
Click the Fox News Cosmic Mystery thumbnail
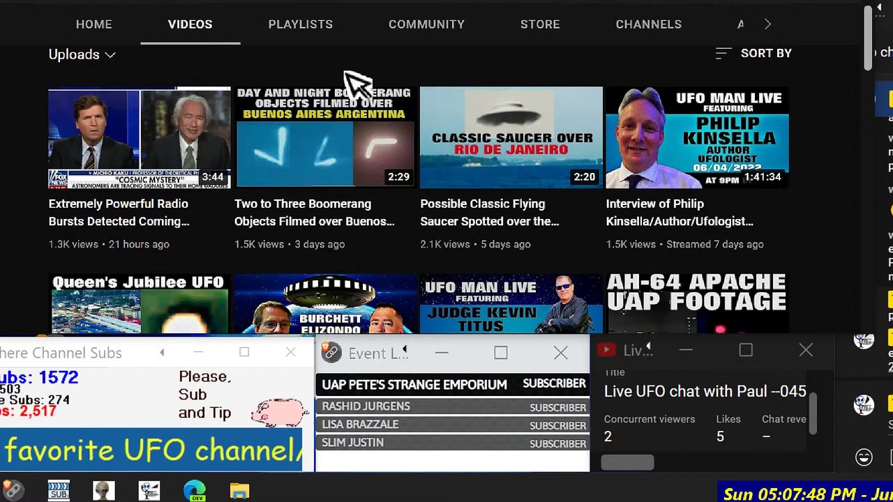click(139, 138)
